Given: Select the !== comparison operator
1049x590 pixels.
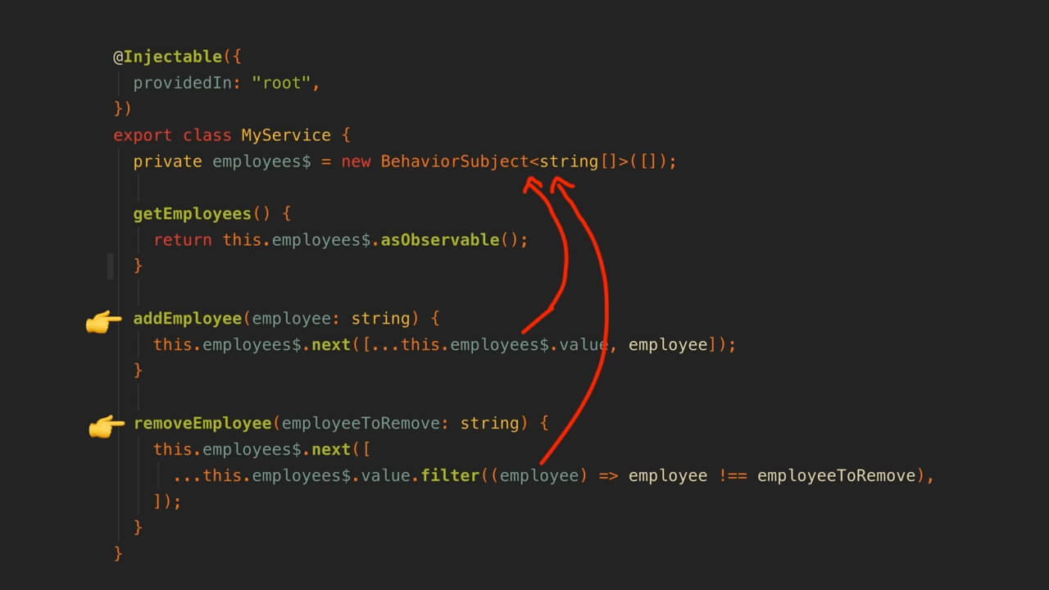Looking at the screenshot, I should click(x=732, y=476).
